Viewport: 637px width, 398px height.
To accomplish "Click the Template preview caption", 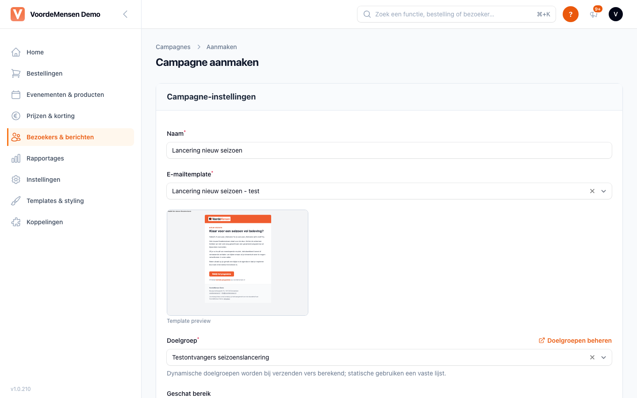I will coord(189,321).
